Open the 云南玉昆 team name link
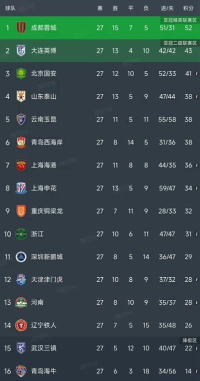Image resolution: width=200 pixels, height=381 pixels. point(43,119)
